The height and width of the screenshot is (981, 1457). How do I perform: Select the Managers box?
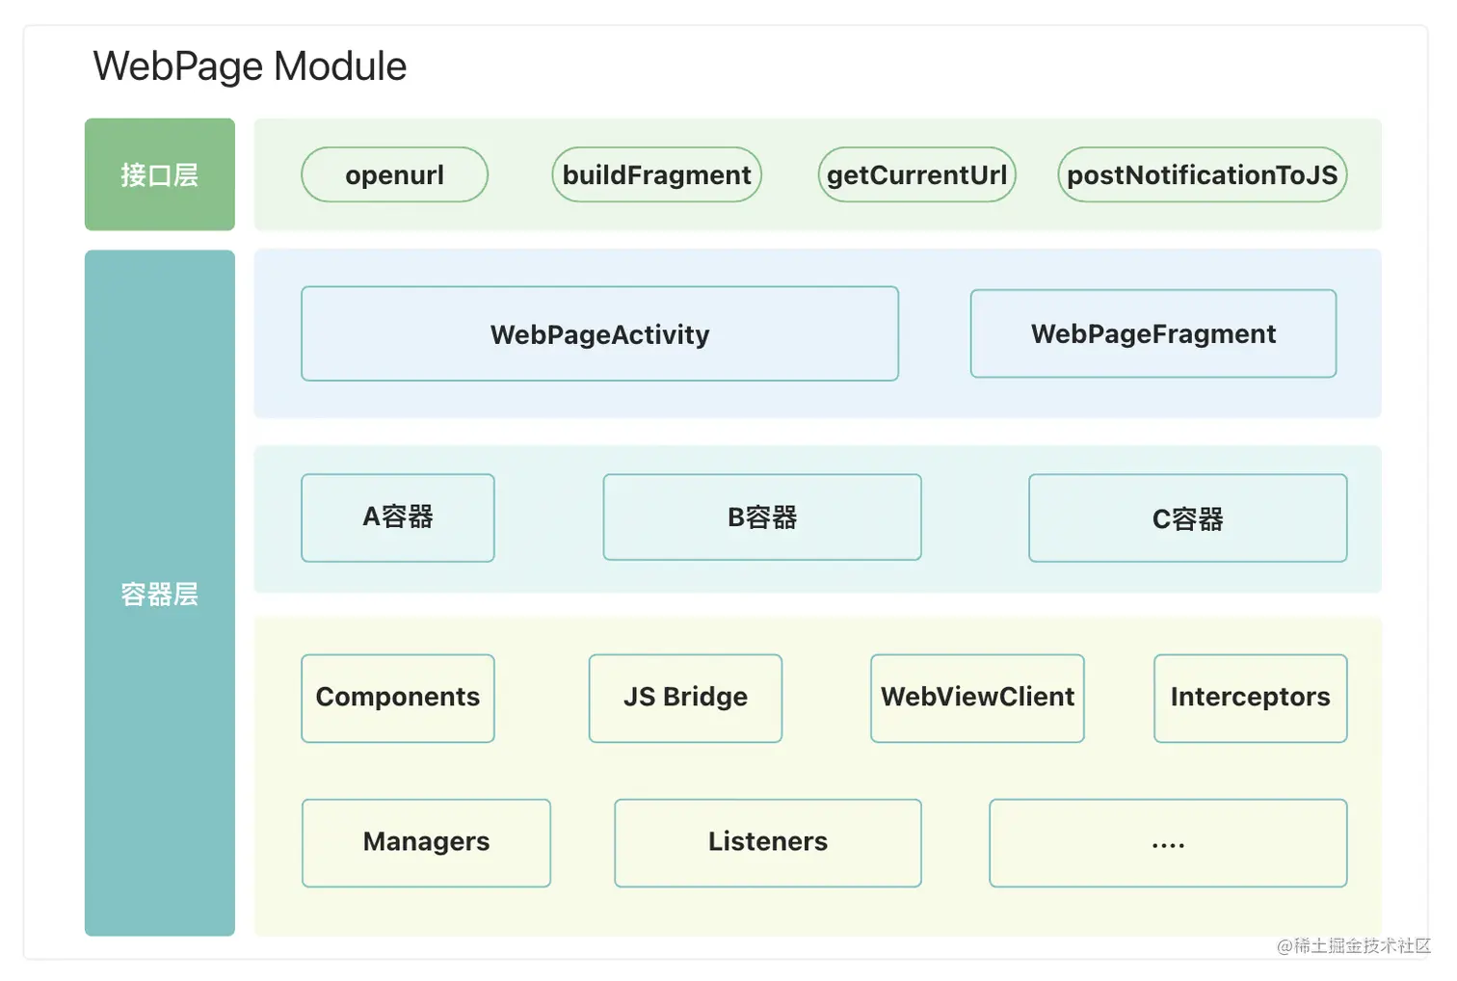click(426, 842)
